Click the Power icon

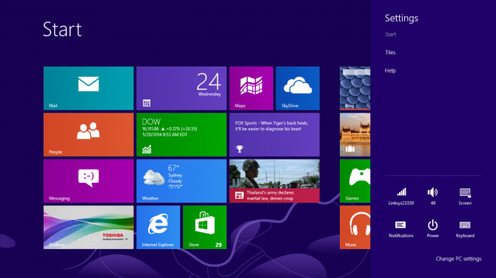click(x=433, y=229)
